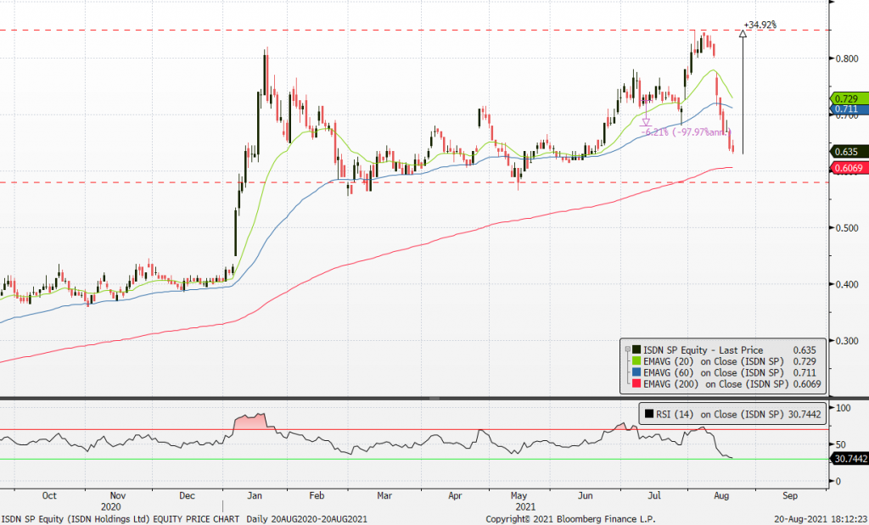
Task: Click the Feb label on the date axis
Action: coord(317,495)
